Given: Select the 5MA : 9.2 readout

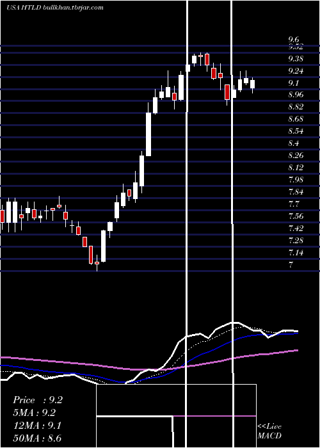Looking at the screenshot, I should 34,413.
